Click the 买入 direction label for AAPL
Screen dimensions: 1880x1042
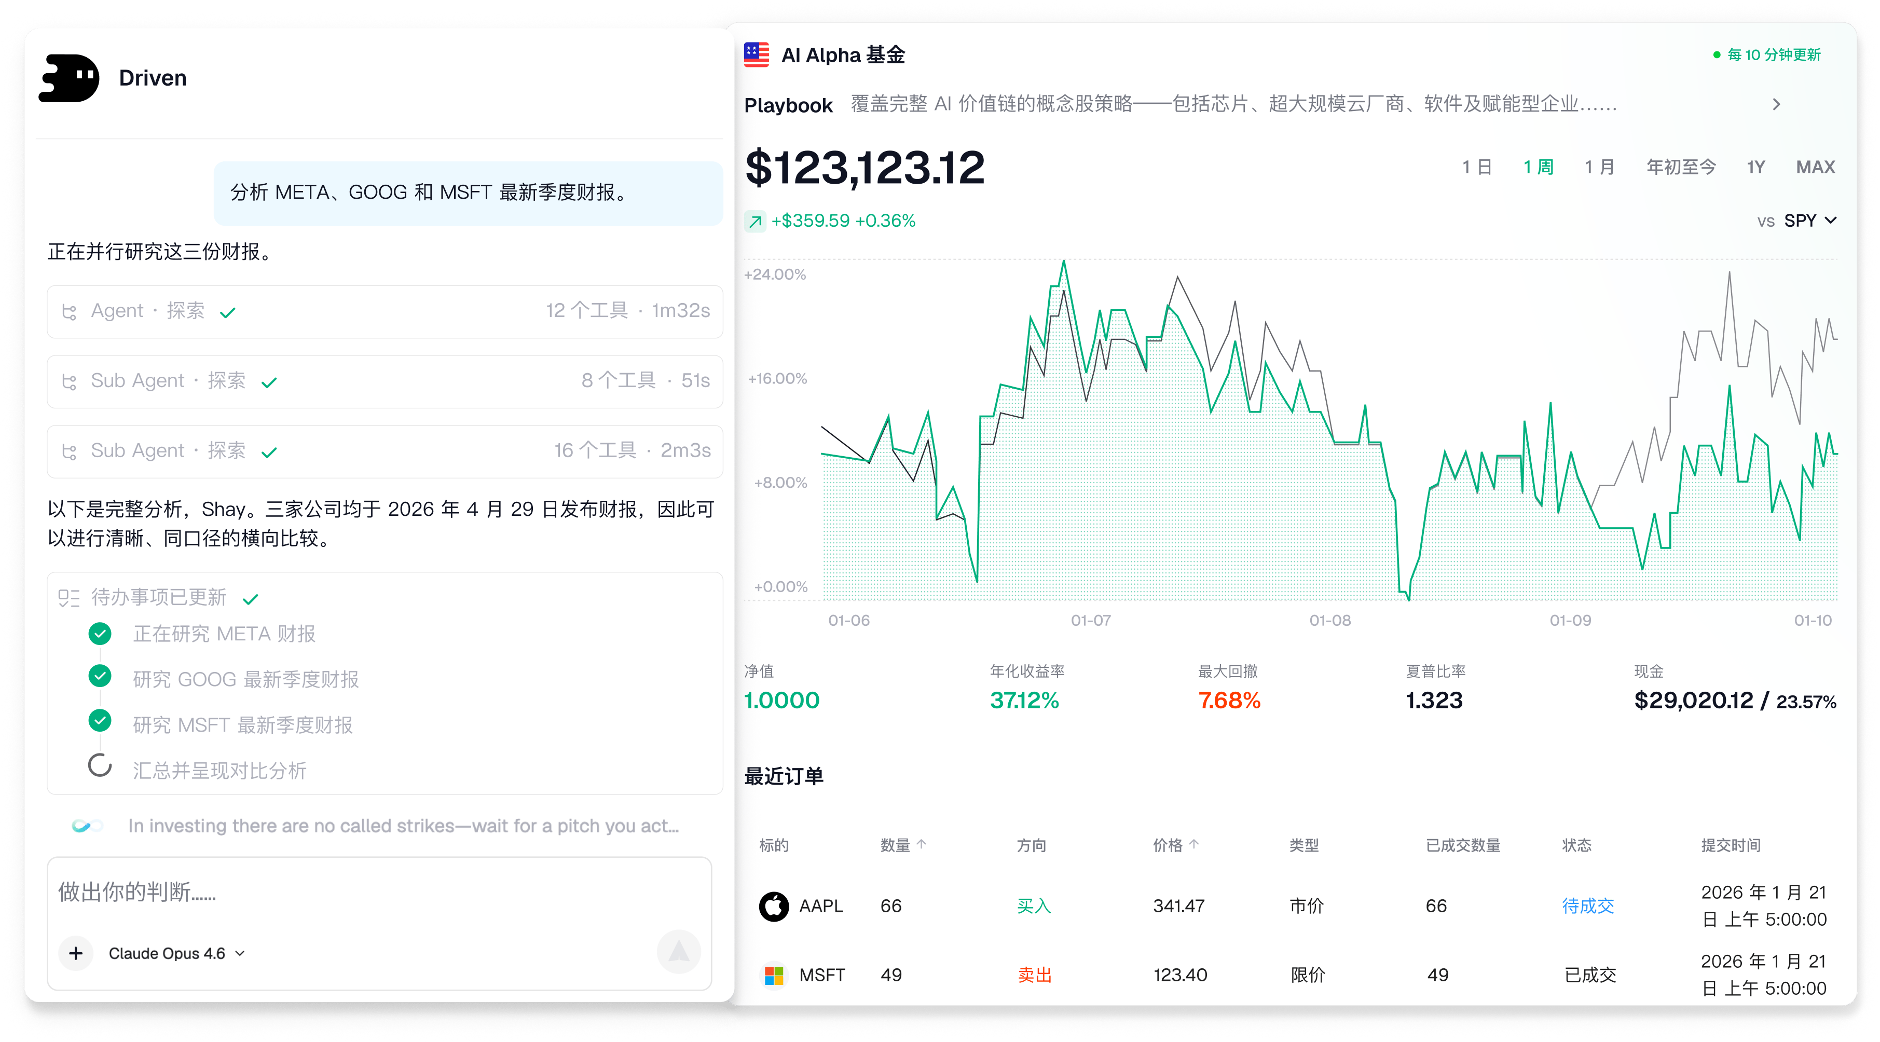pyautogui.click(x=1034, y=906)
